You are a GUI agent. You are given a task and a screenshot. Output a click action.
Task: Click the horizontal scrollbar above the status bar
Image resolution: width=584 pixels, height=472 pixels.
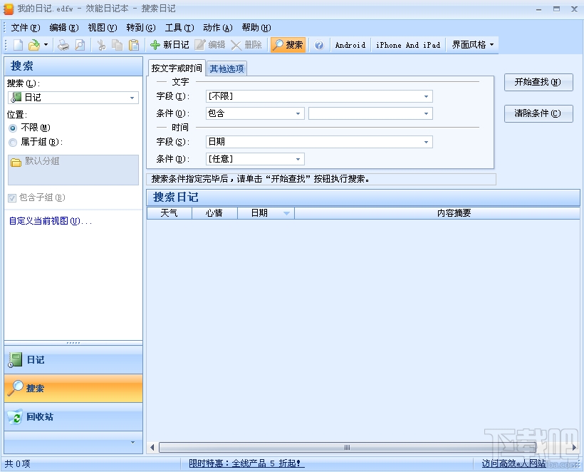[x=347, y=447]
